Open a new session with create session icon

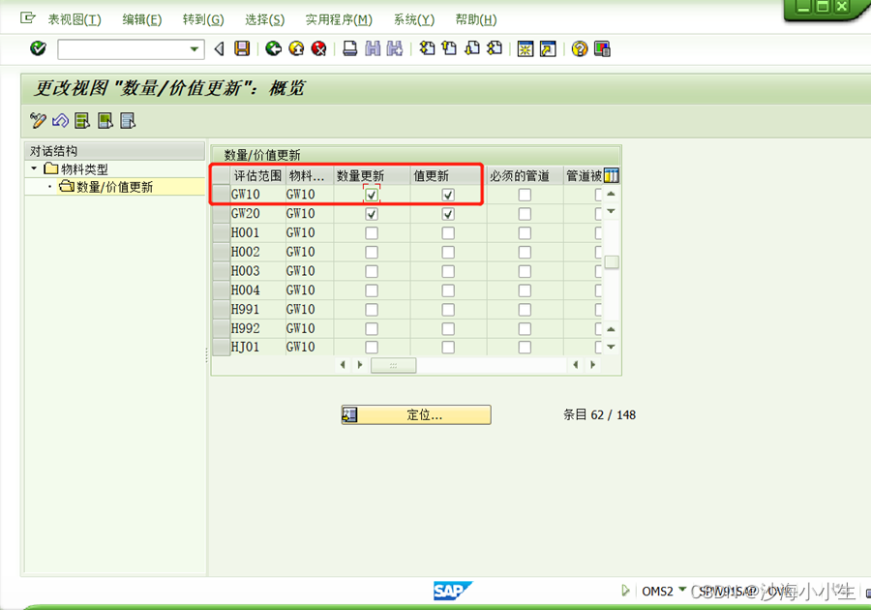pos(525,48)
